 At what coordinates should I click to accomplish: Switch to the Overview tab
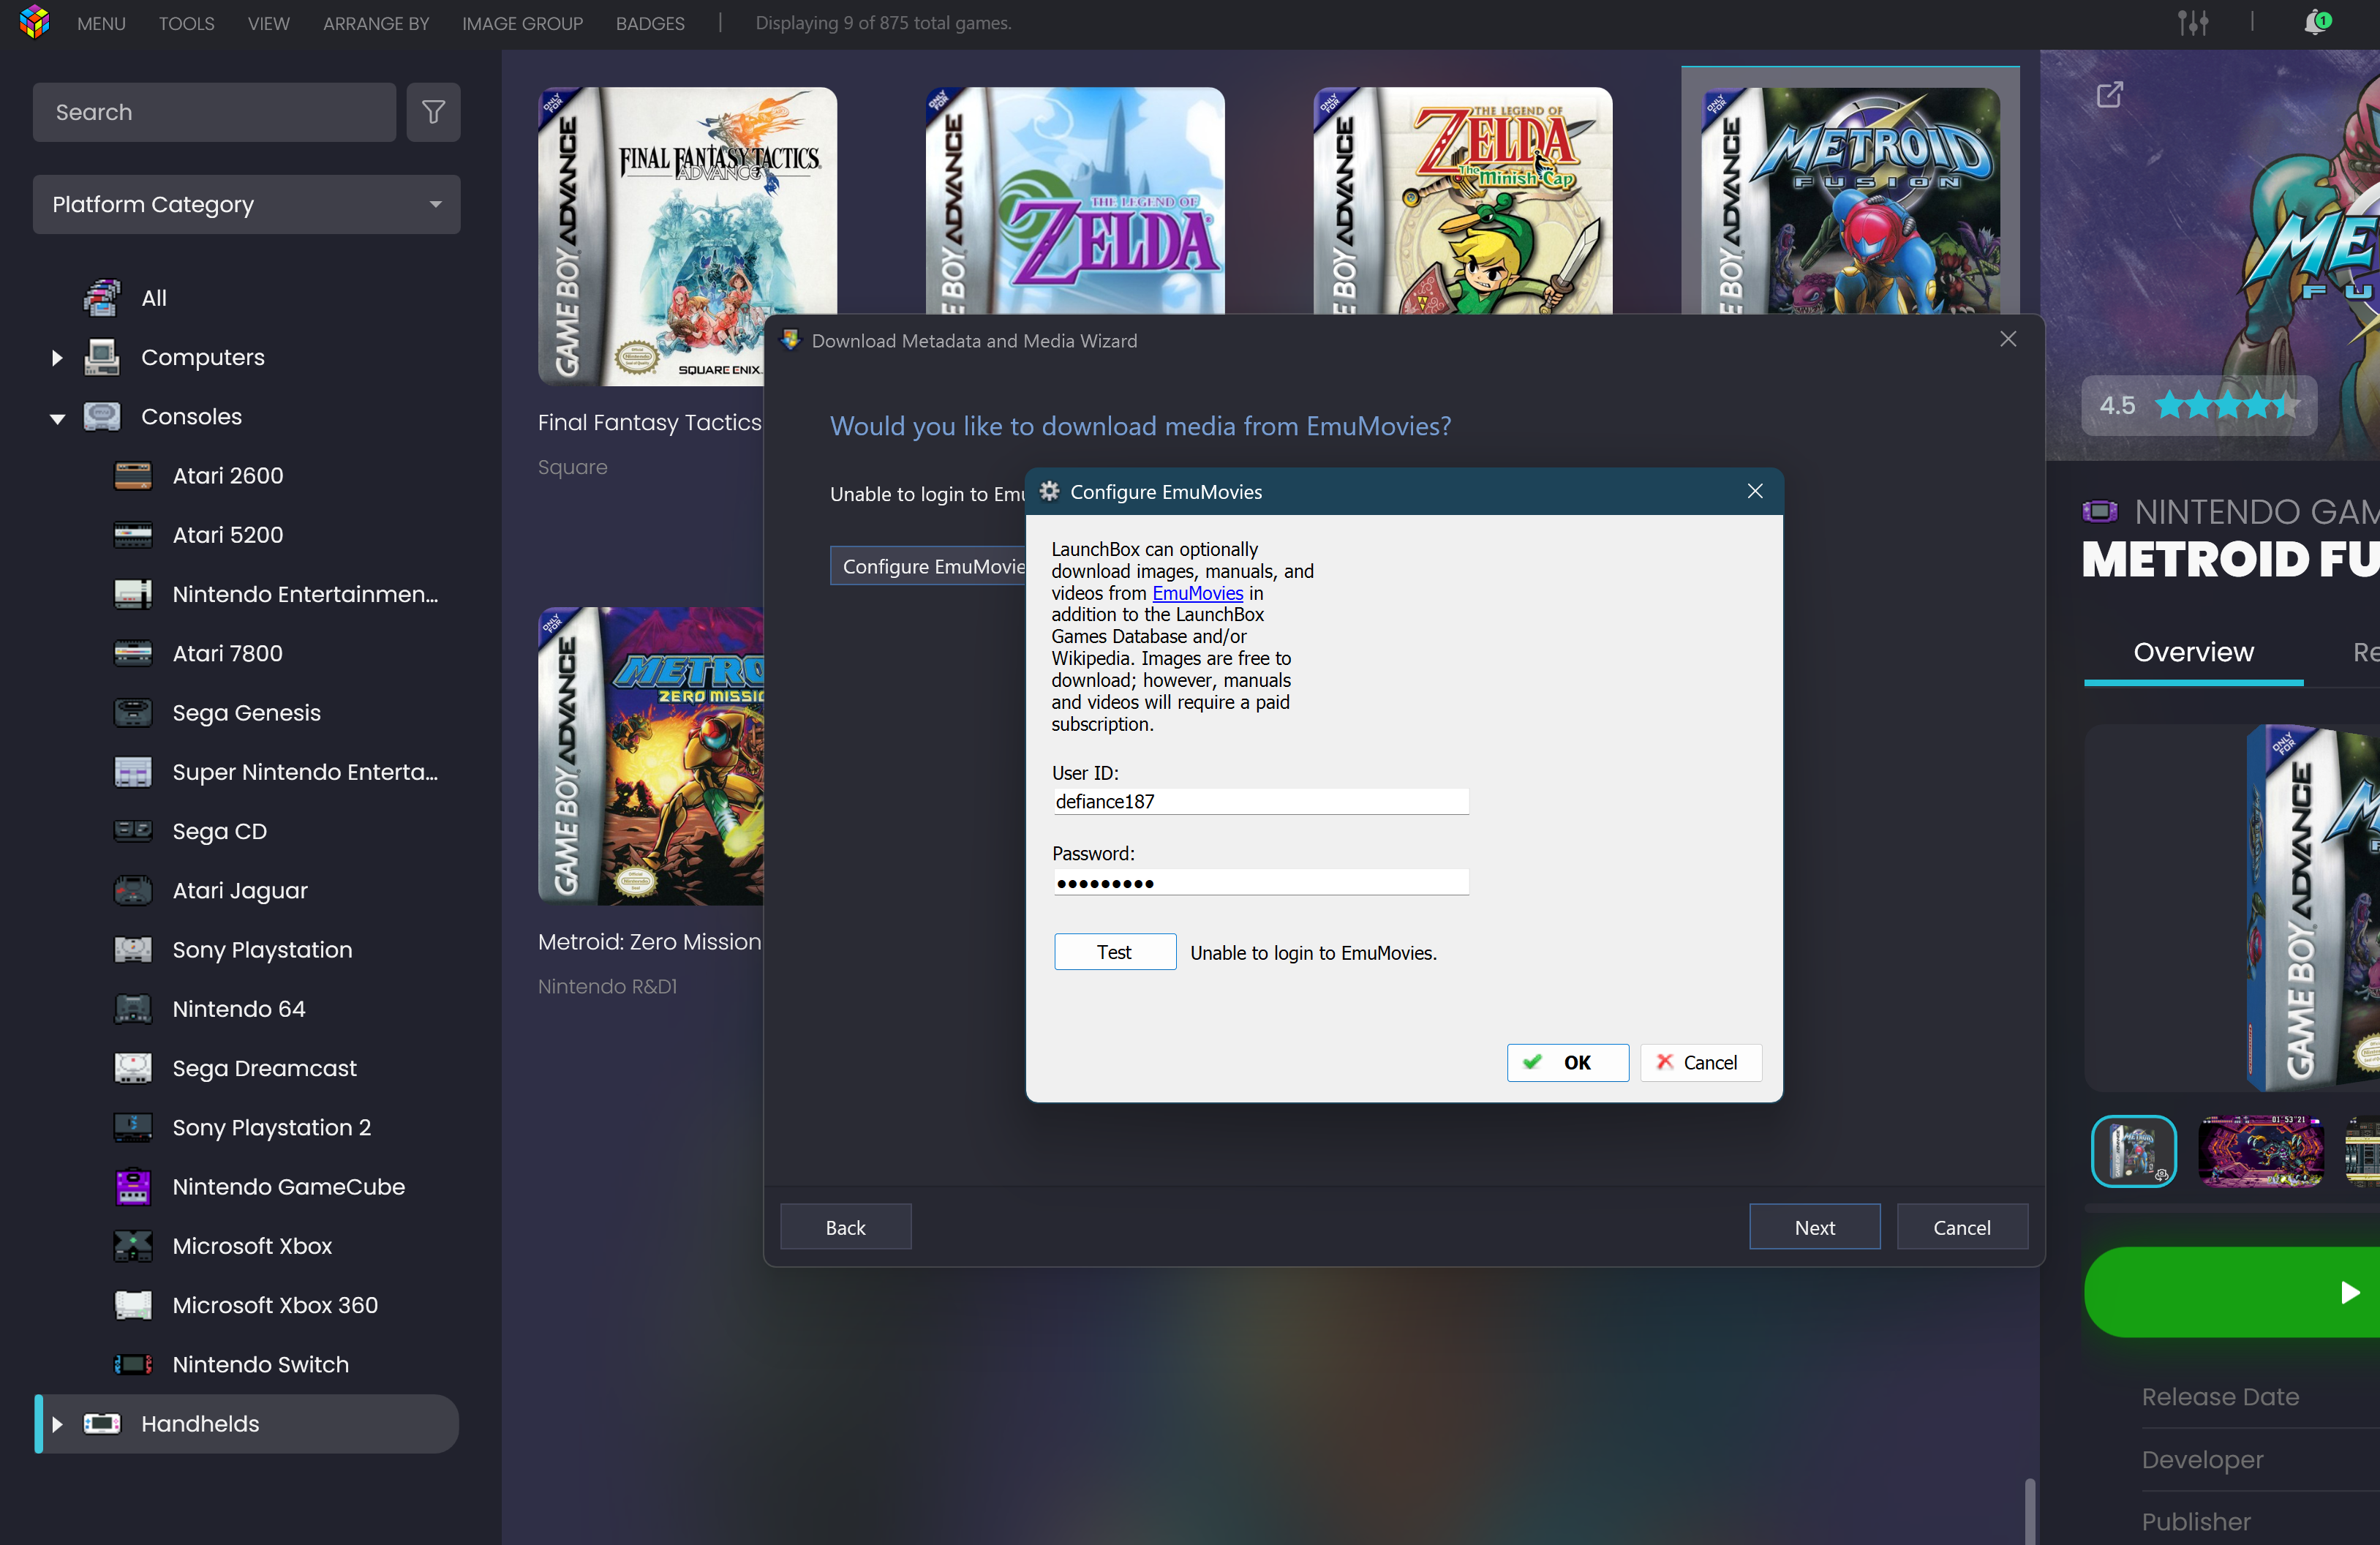[2193, 652]
